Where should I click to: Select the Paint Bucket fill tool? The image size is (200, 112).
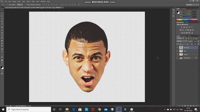[x=2, y=41]
